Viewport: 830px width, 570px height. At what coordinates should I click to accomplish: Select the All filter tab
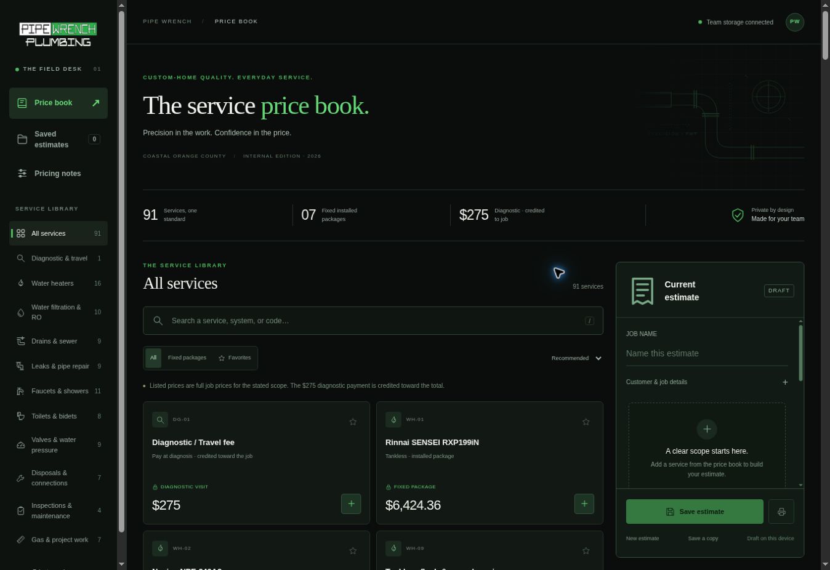[x=153, y=358]
